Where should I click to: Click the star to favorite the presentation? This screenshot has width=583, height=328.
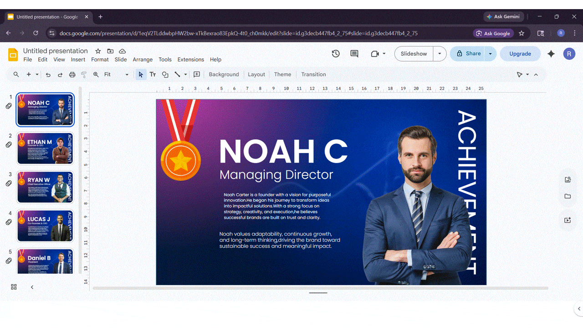[x=97, y=51]
